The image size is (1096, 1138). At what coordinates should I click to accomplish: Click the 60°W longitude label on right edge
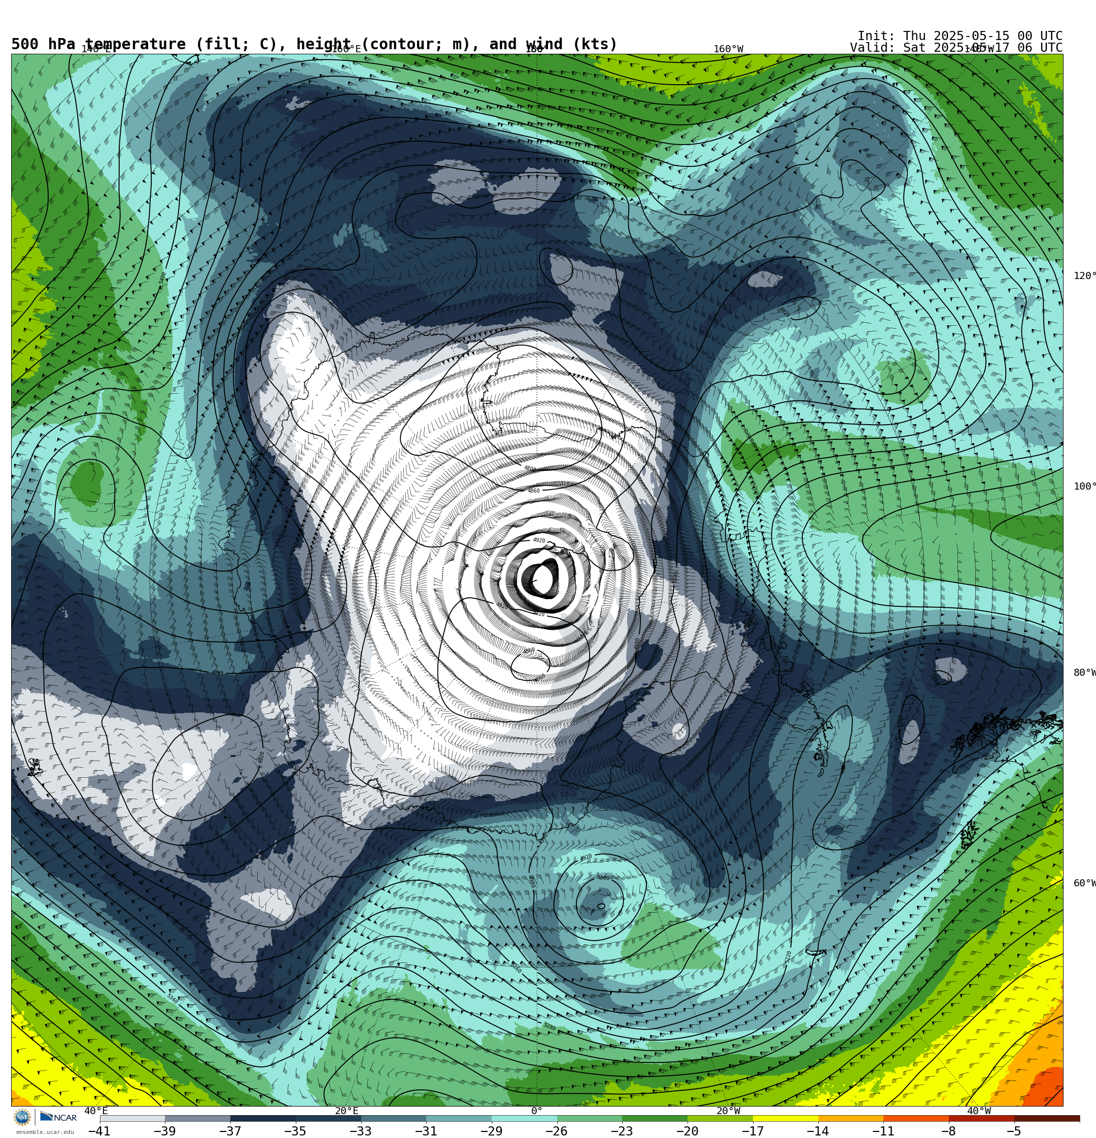coord(1084,883)
